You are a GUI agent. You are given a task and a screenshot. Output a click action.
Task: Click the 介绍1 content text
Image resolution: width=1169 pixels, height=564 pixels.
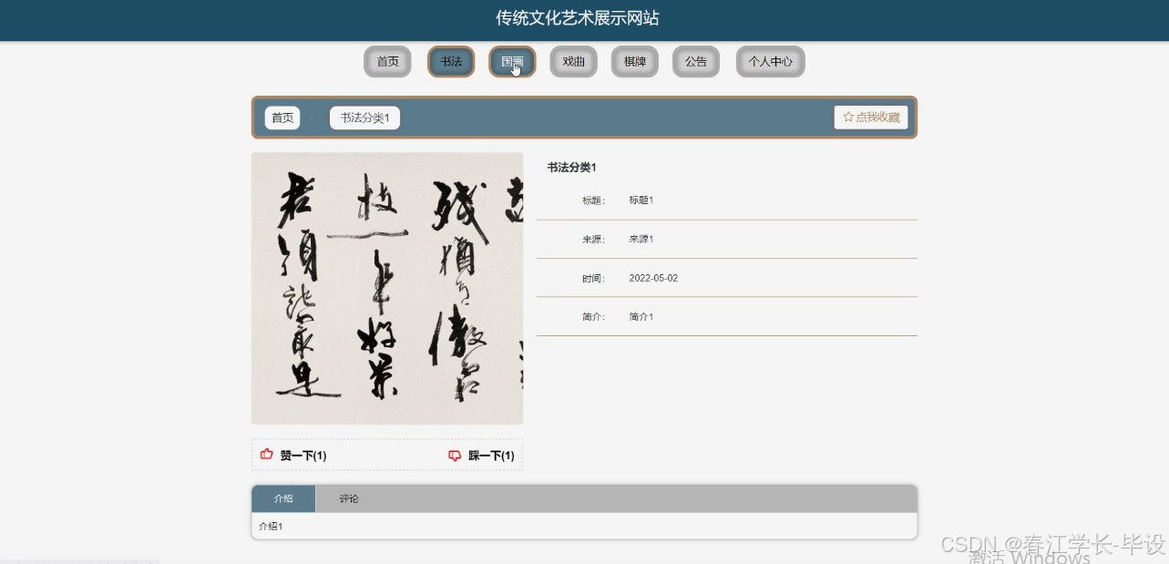[271, 527]
